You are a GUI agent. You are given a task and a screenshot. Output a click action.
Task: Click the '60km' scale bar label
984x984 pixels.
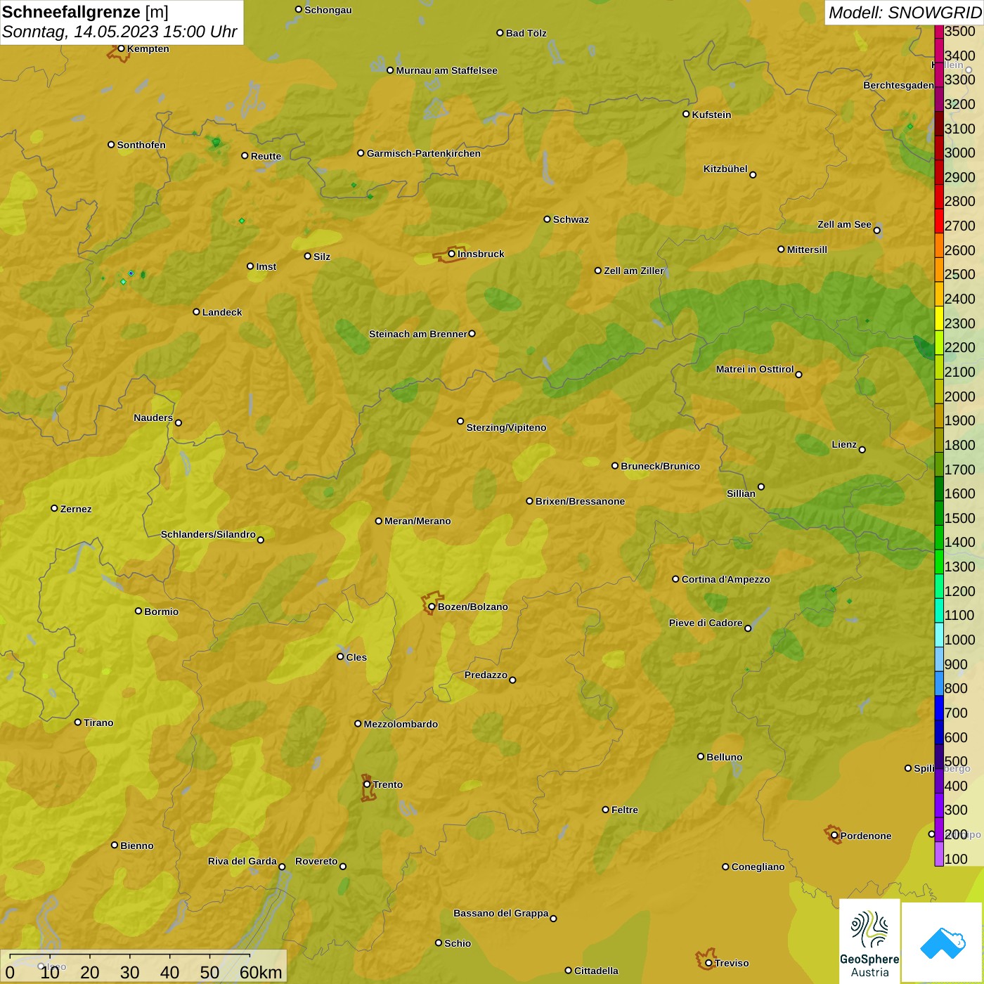261,972
